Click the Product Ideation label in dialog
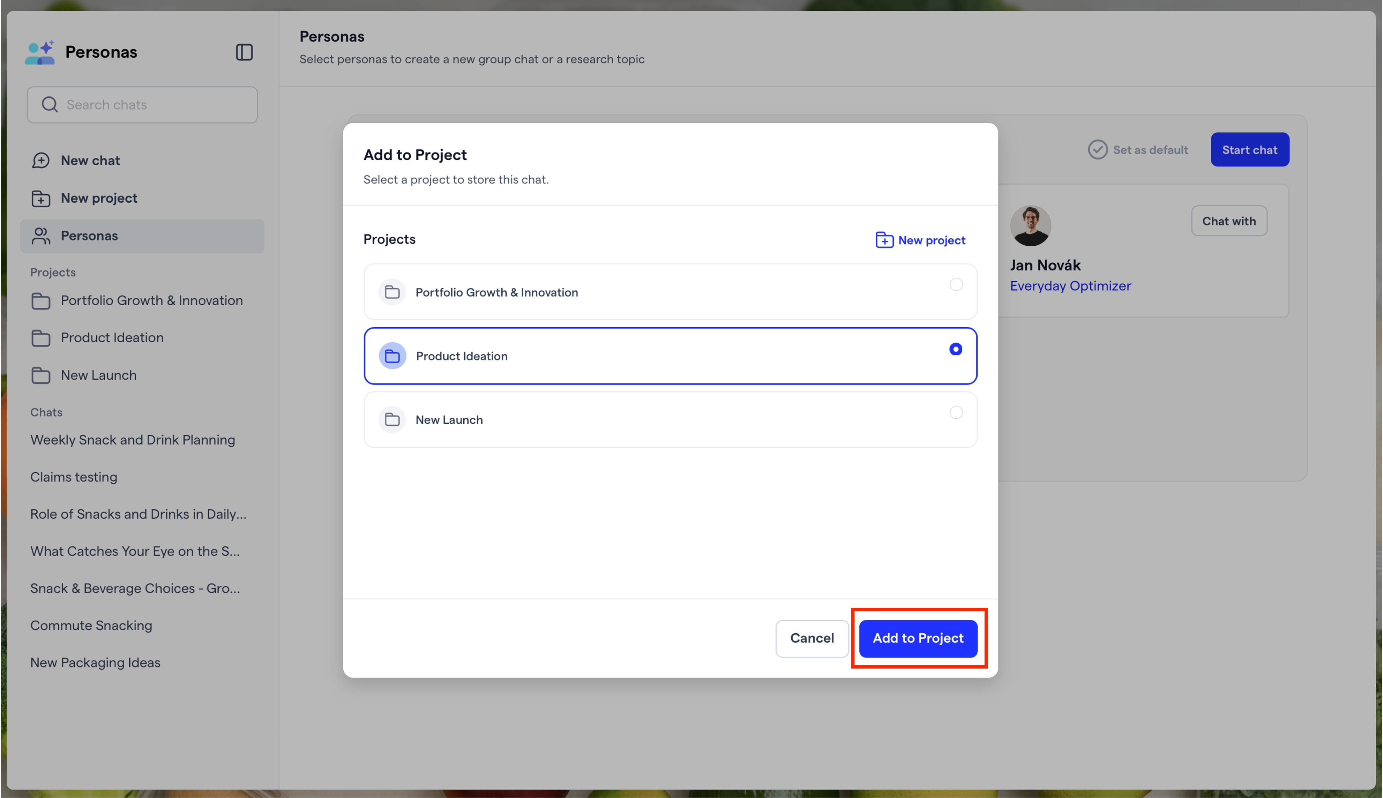 (x=462, y=356)
